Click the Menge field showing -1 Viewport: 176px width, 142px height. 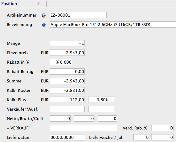tap(67, 43)
